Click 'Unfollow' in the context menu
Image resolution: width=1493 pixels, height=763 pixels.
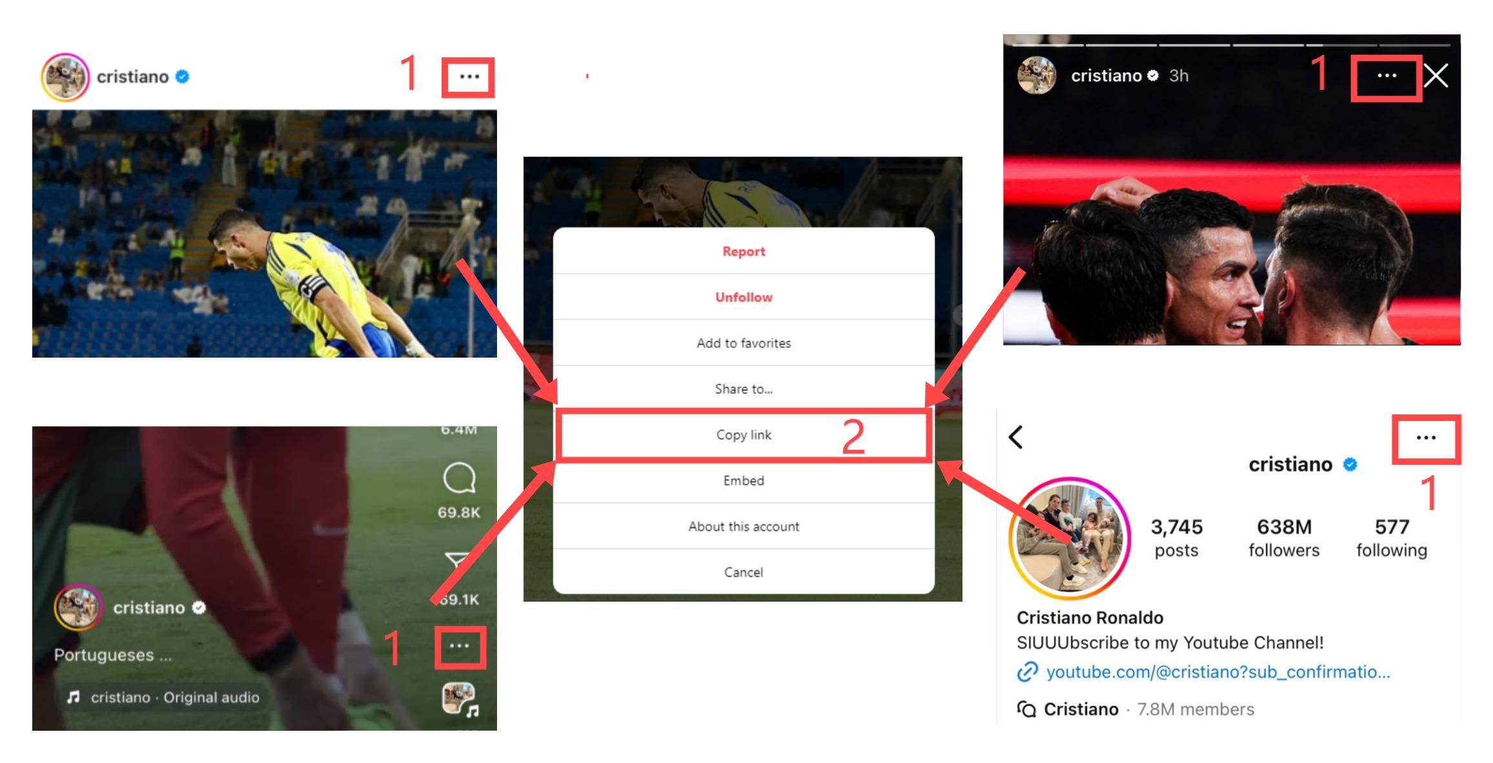[743, 297]
